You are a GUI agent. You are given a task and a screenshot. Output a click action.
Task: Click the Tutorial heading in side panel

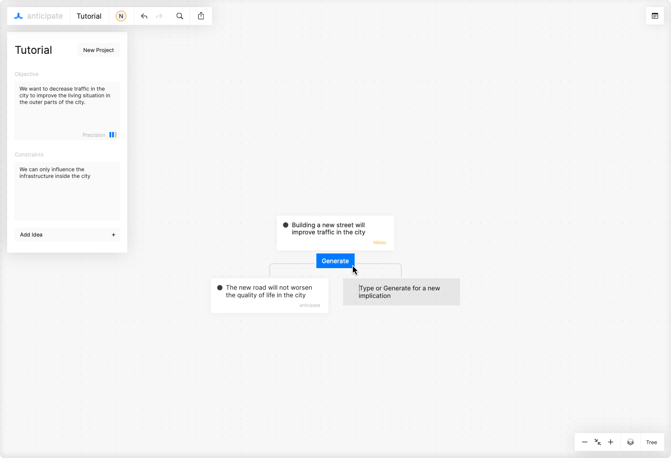[33, 50]
